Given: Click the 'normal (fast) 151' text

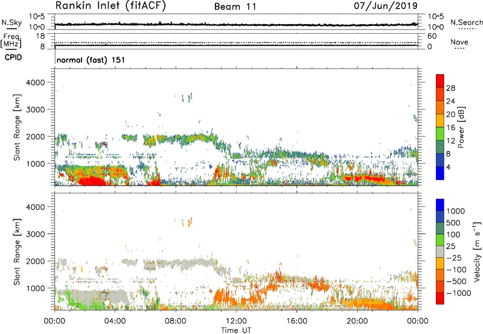Looking at the screenshot, I should [x=91, y=60].
